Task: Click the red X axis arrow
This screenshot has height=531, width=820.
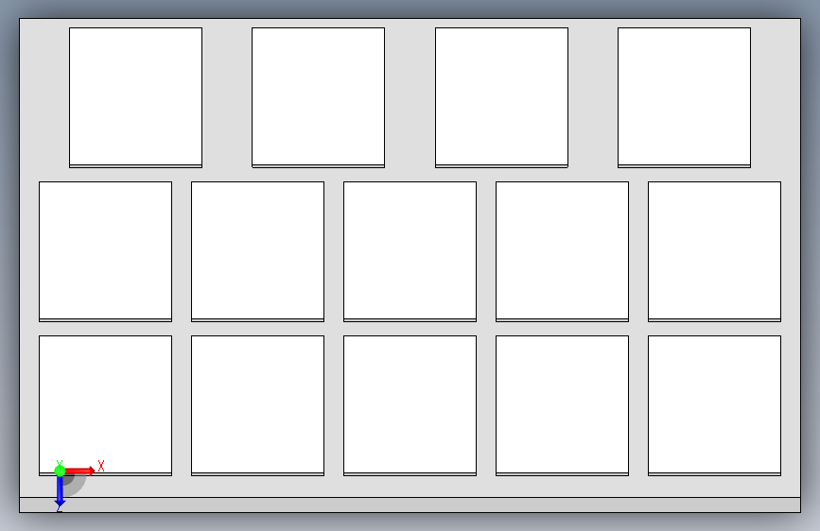Action: point(79,471)
